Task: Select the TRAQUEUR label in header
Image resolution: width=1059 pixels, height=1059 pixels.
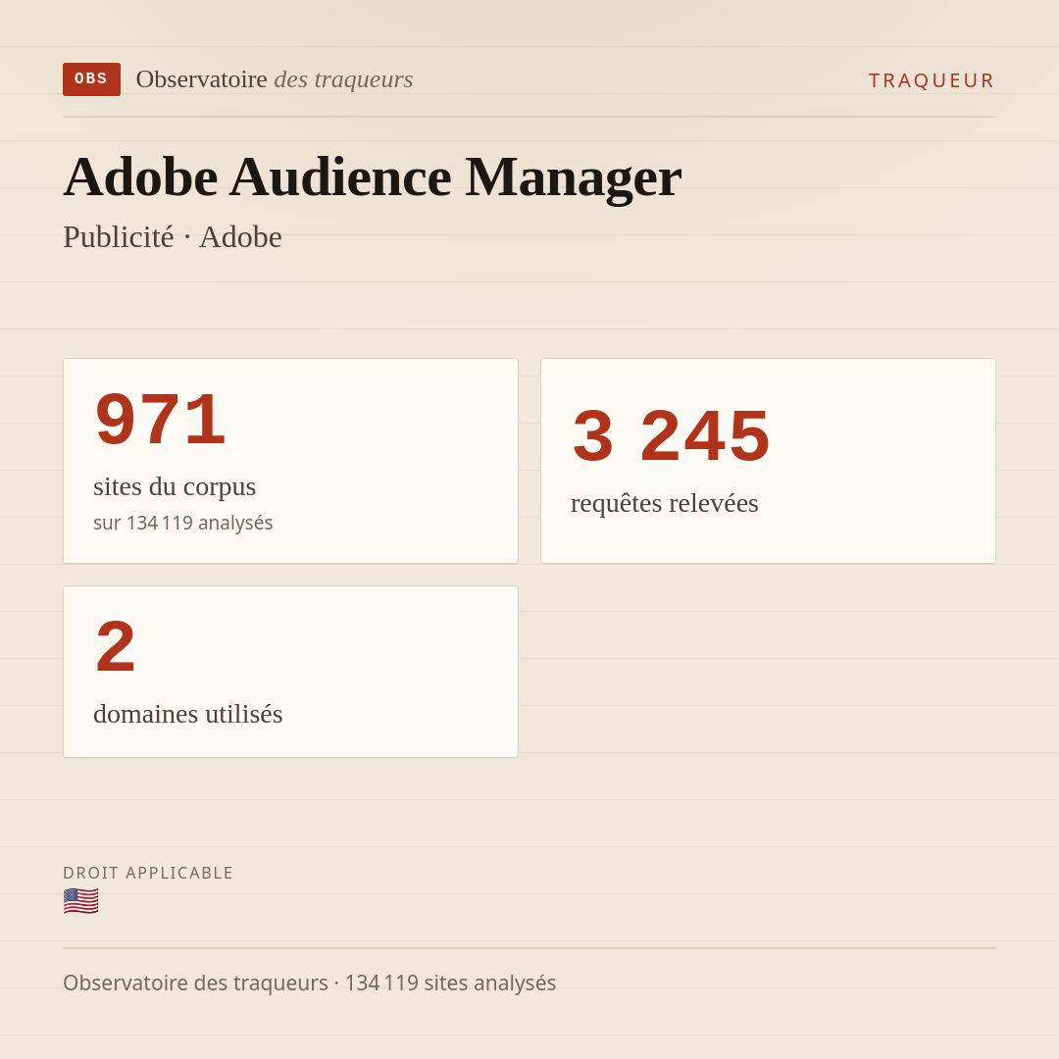Action: point(932,80)
